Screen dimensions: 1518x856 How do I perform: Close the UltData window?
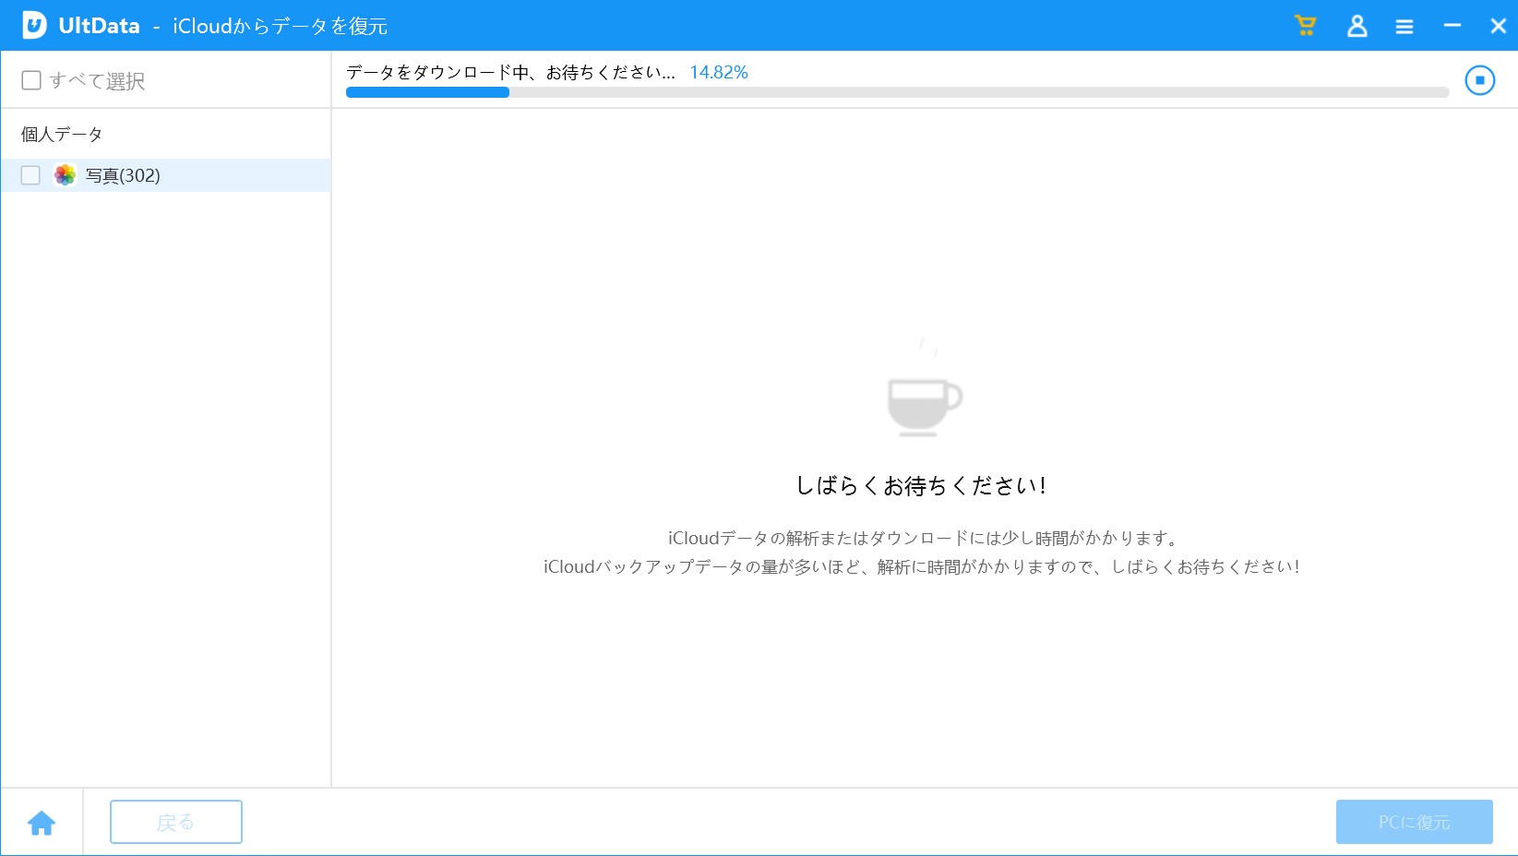1498,26
